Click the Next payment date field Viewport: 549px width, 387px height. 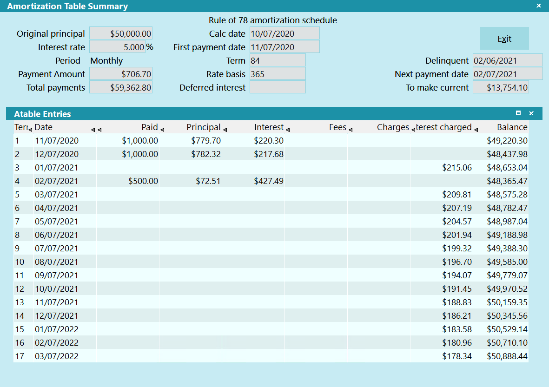508,74
